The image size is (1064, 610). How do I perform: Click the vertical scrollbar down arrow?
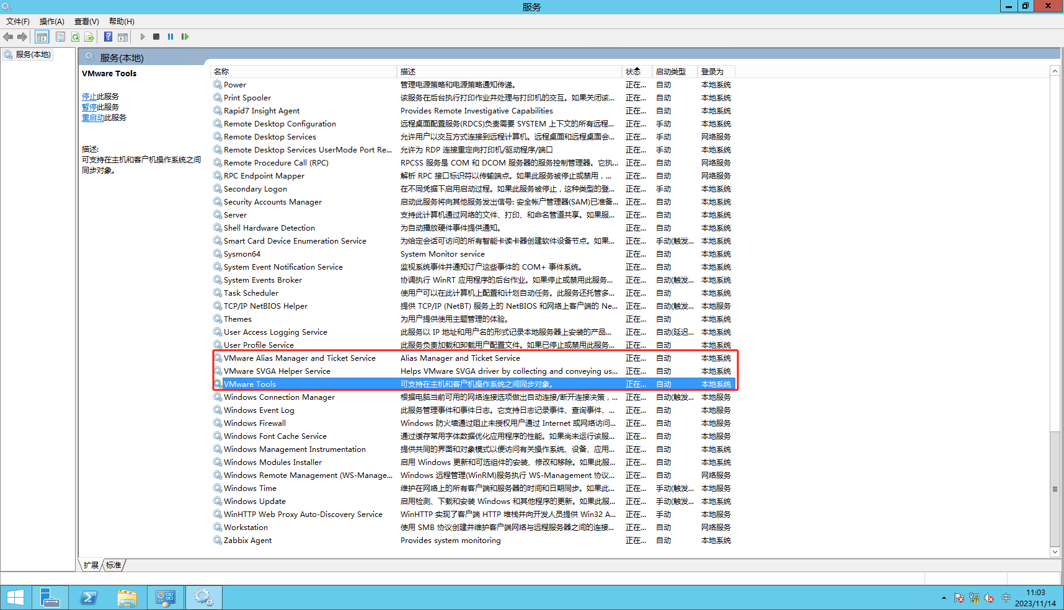point(1055,552)
